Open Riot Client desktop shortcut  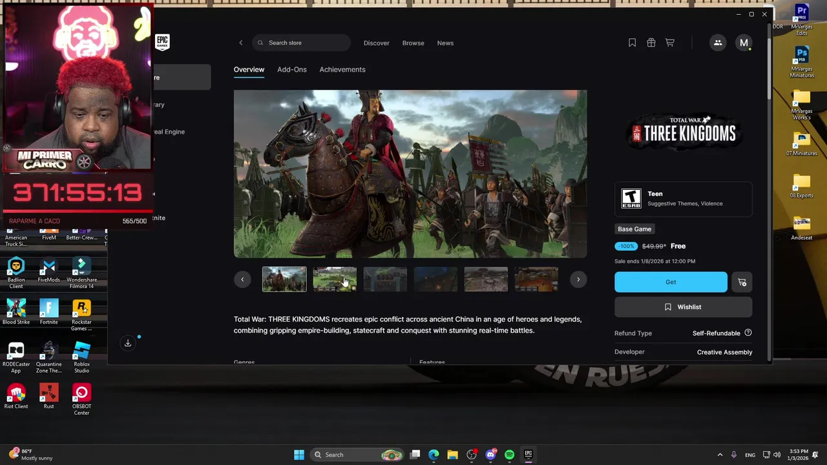click(16, 397)
